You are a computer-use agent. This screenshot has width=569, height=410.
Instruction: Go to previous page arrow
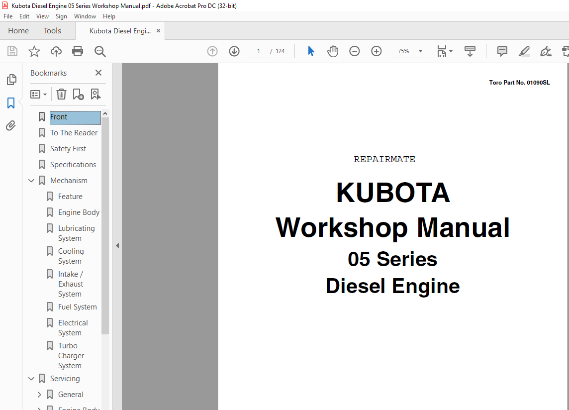212,51
